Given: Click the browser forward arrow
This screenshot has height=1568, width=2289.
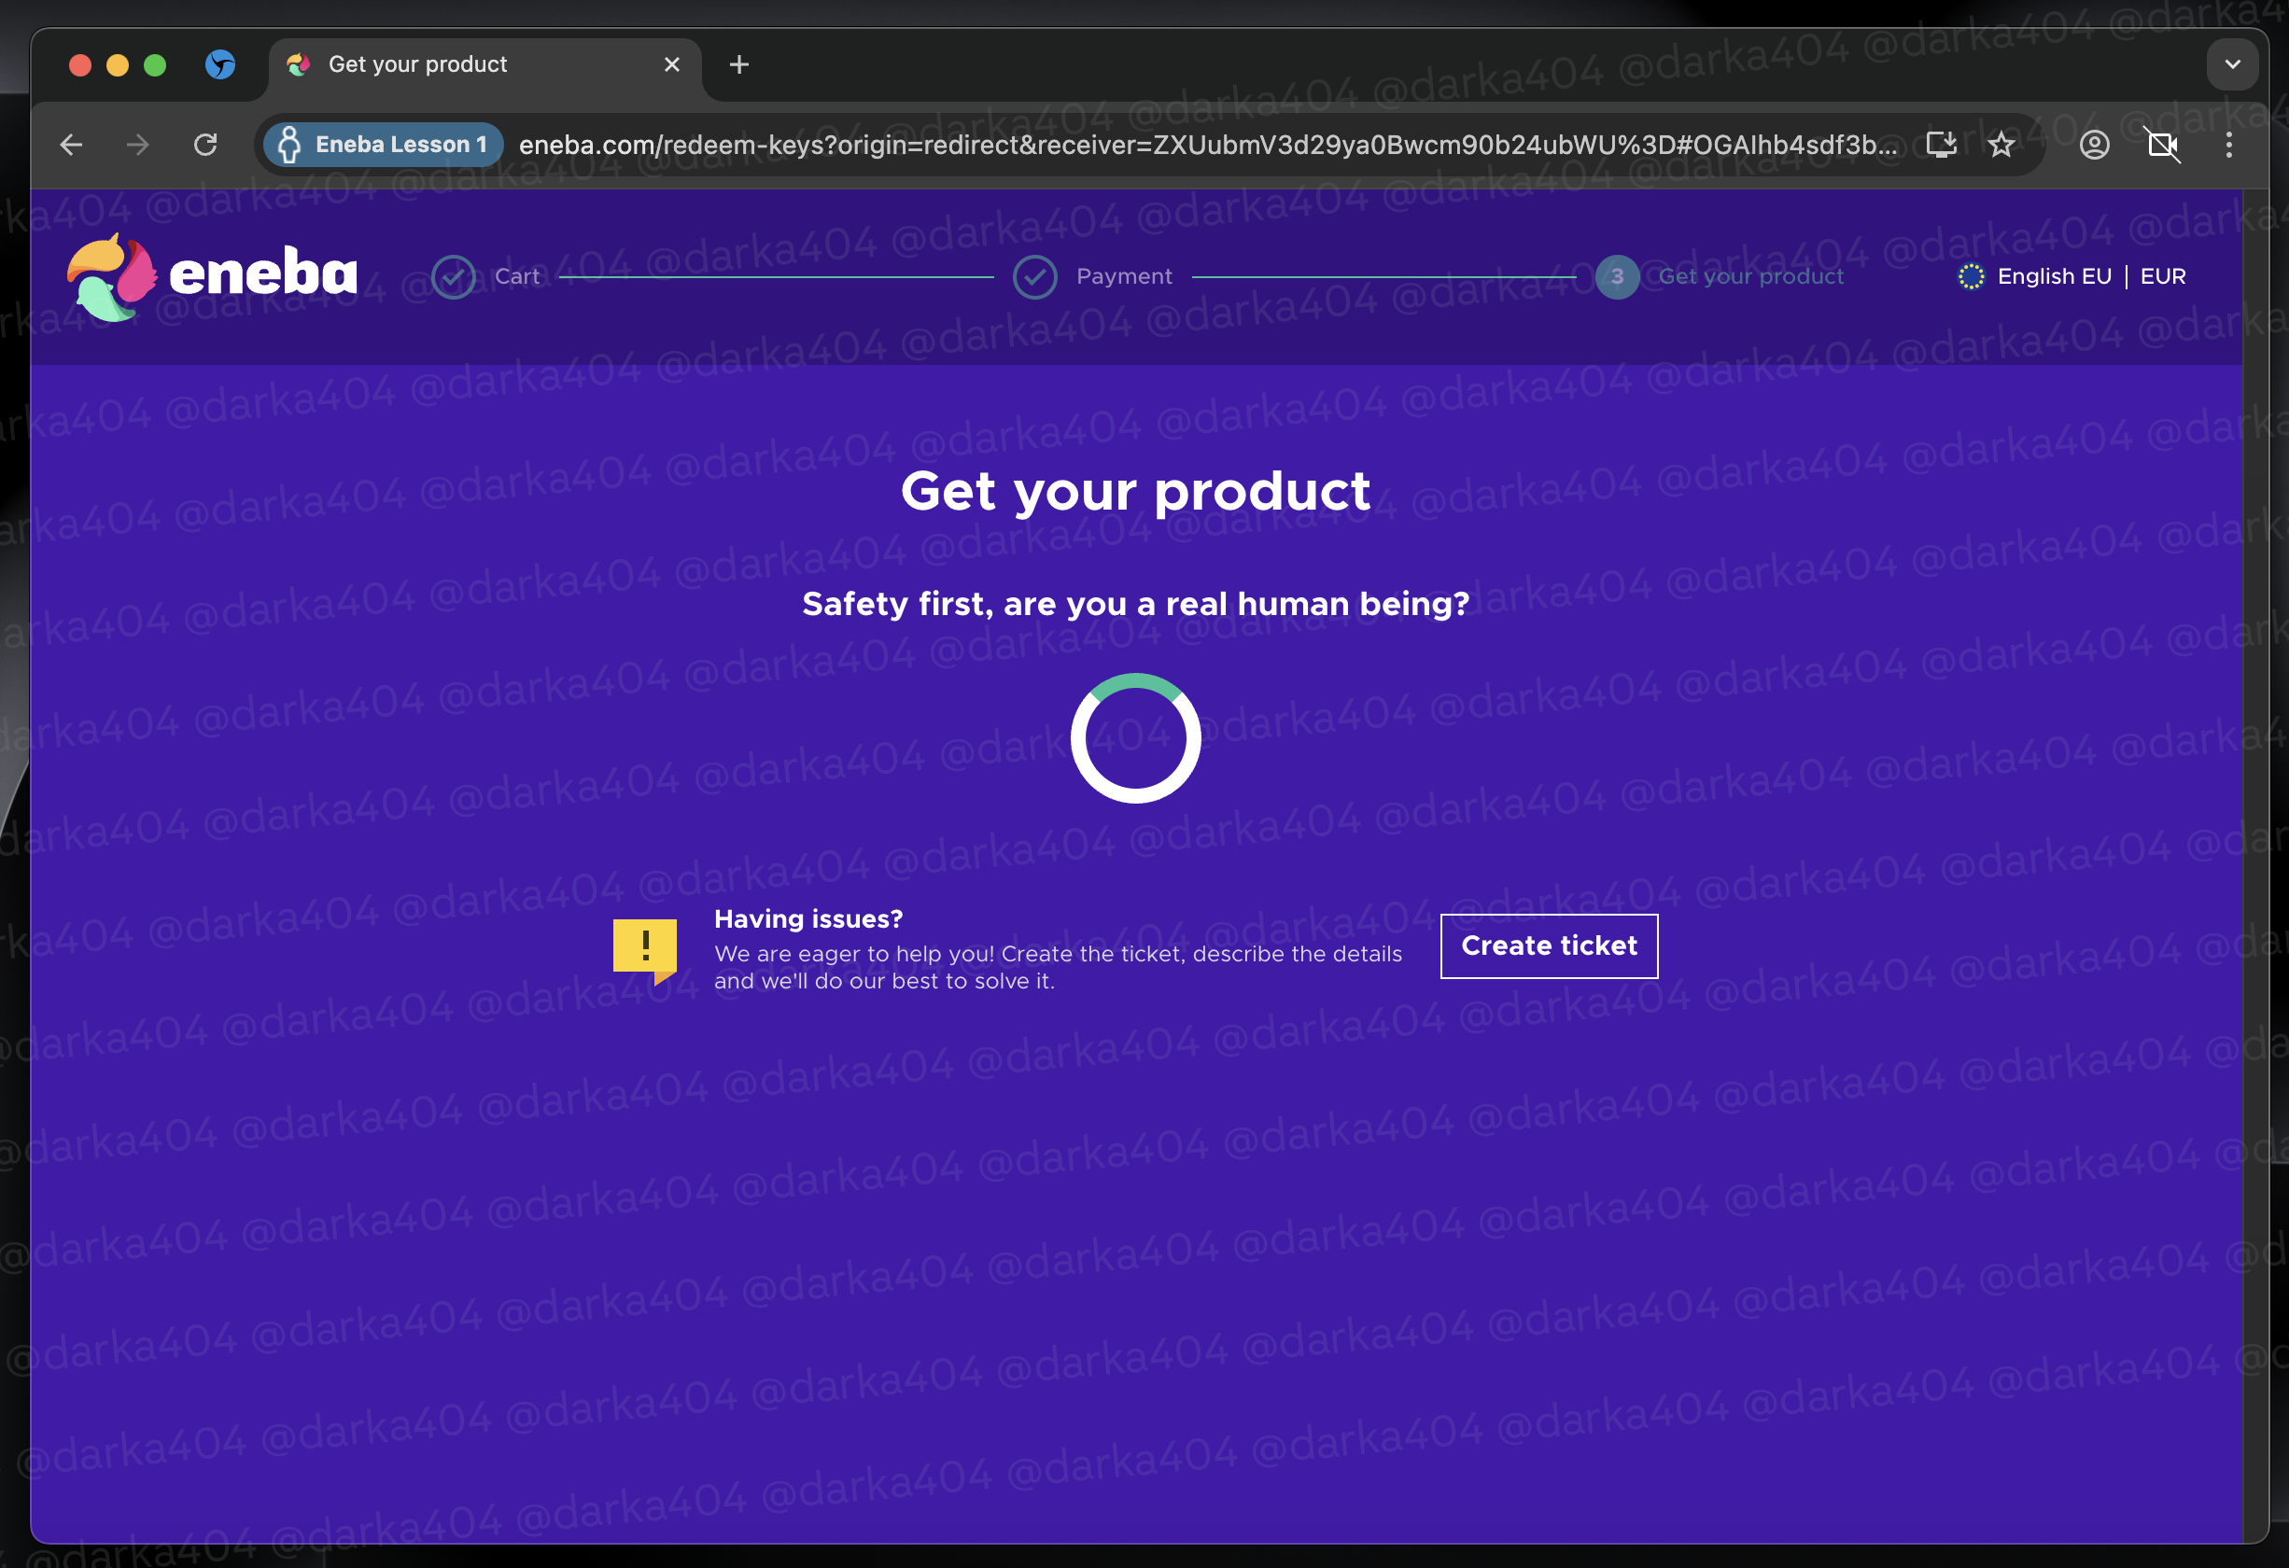Looking at the screenshot, I should point(138,145).
